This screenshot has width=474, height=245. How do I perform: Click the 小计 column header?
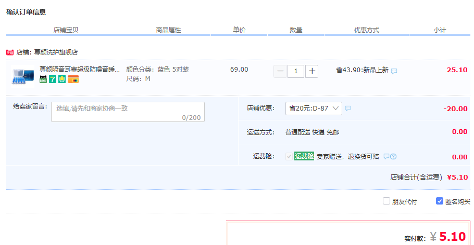(x=440, y=30)
